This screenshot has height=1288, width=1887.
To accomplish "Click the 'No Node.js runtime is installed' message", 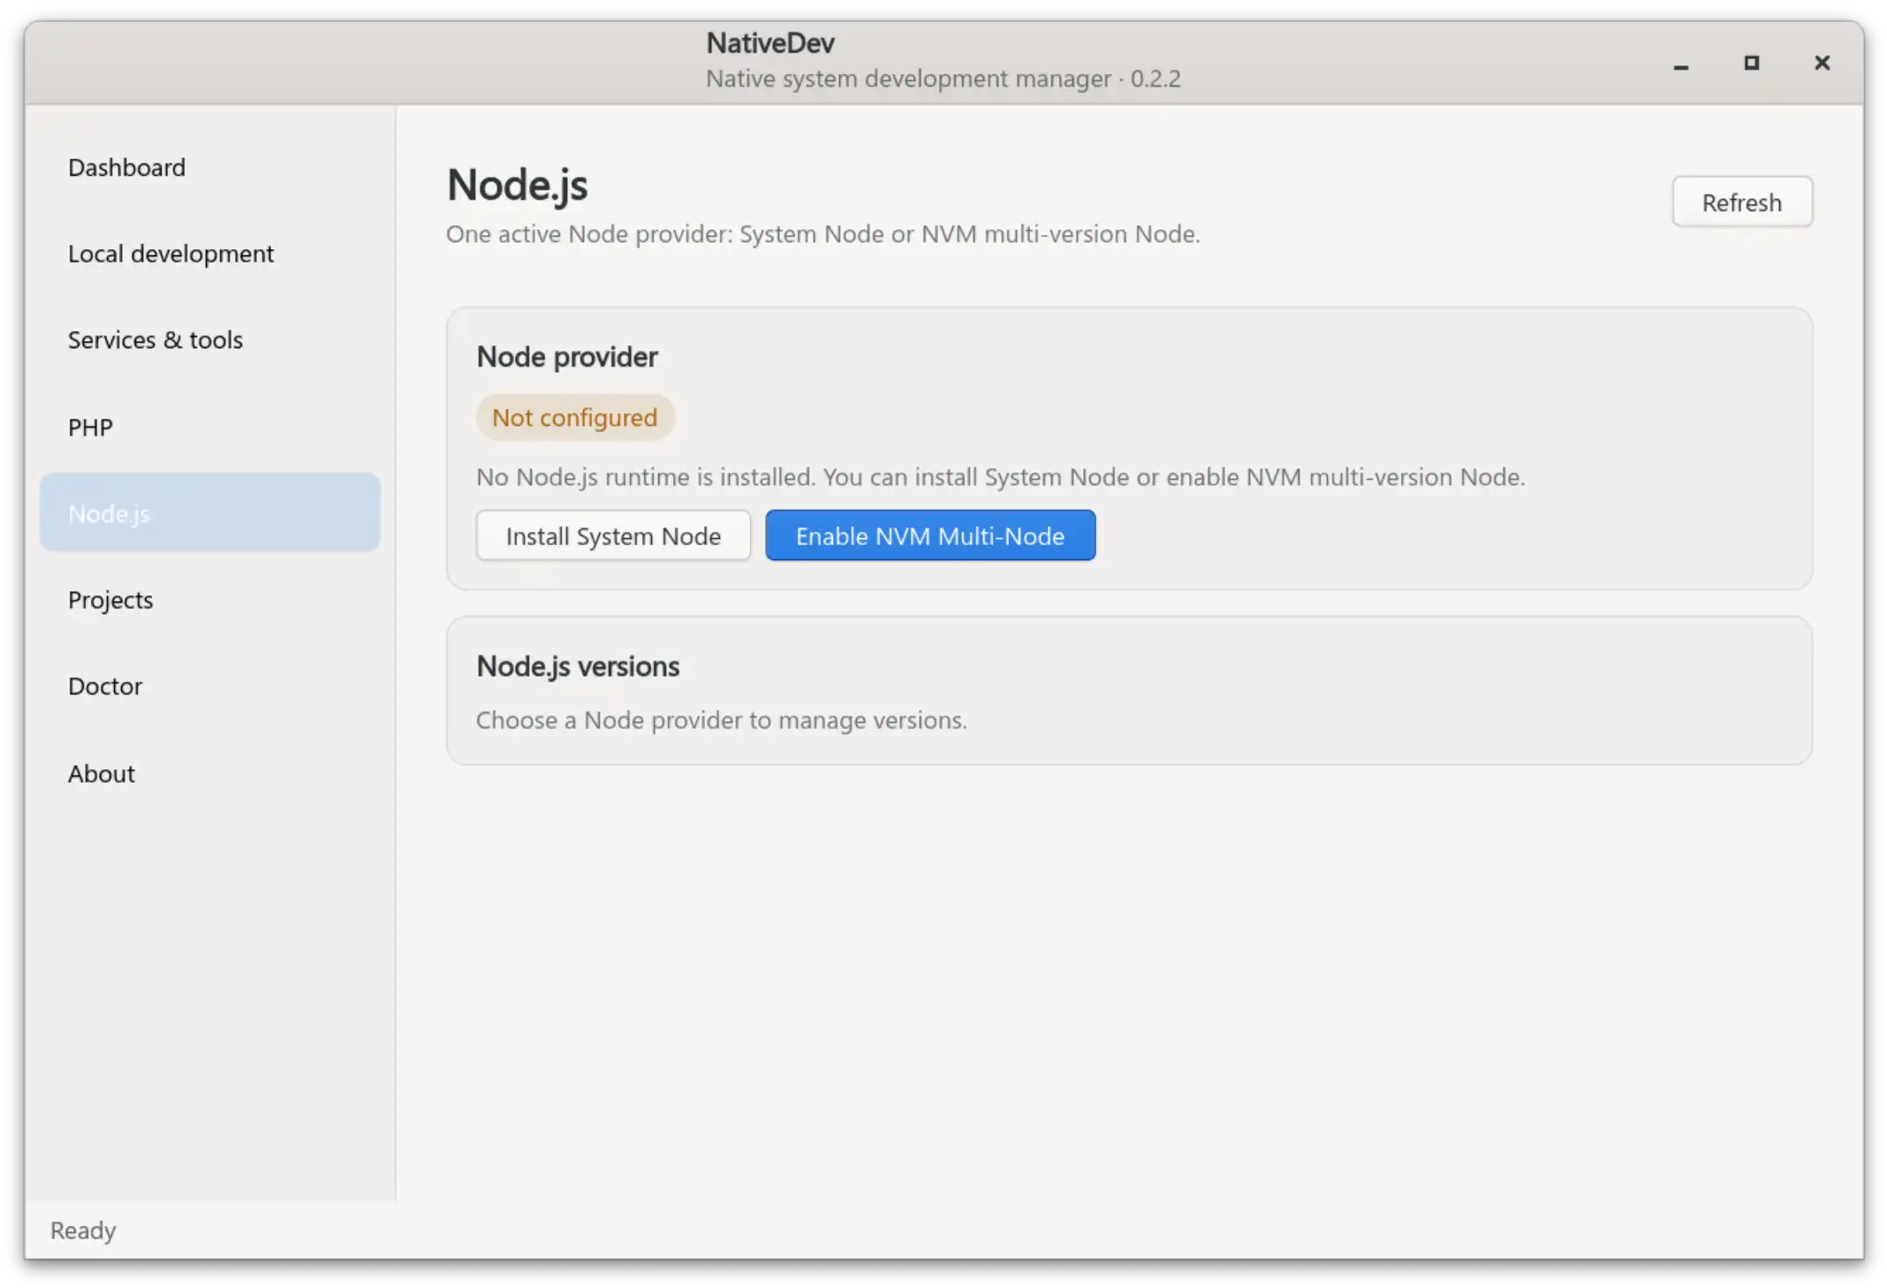I will tap(1001, 477).
